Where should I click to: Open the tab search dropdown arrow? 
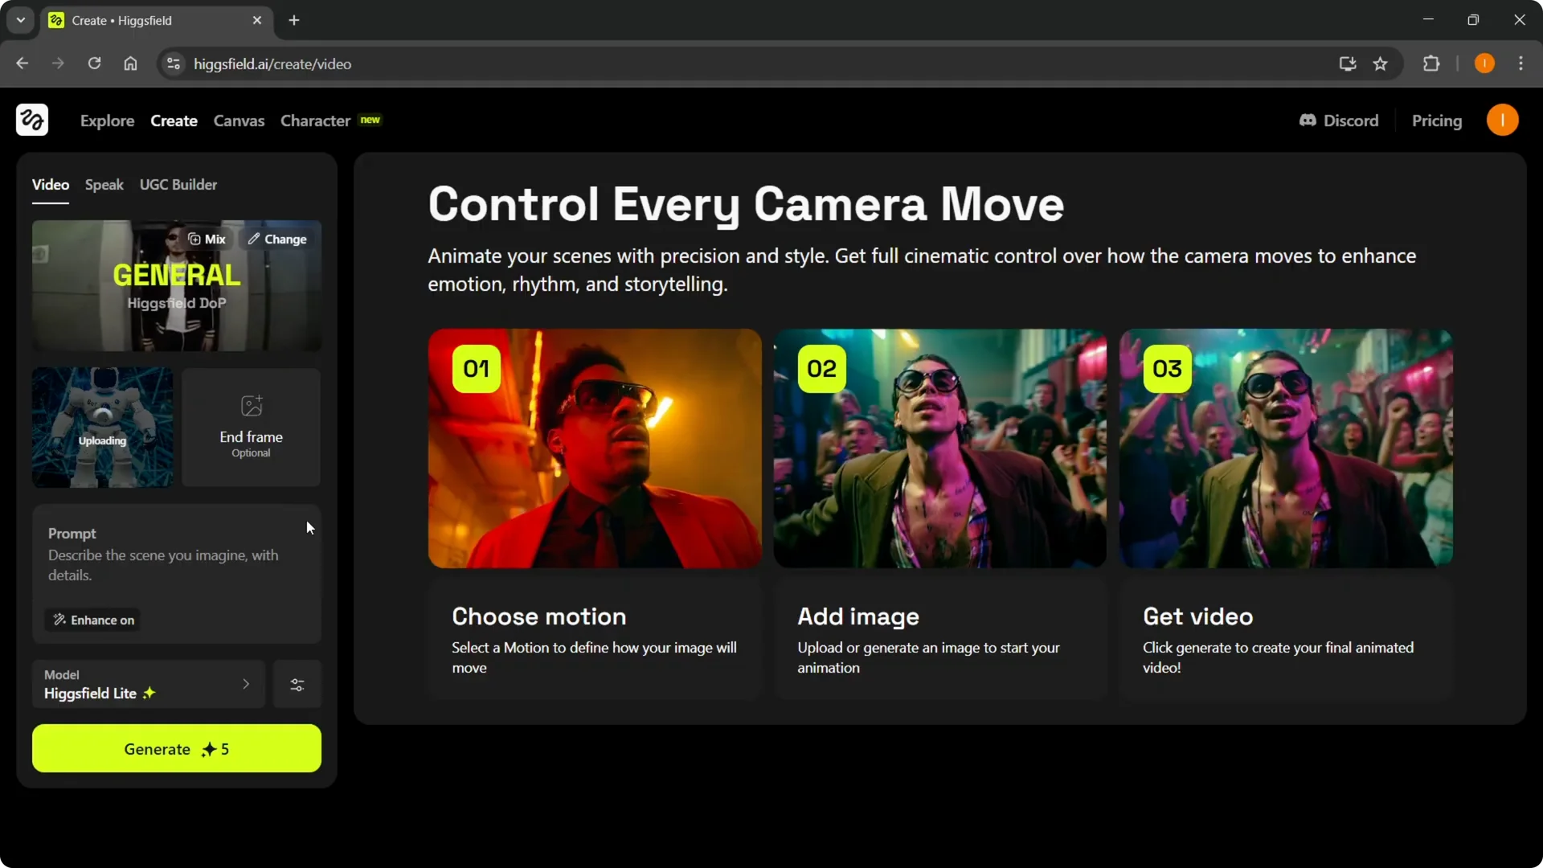(x=20, y=20)
